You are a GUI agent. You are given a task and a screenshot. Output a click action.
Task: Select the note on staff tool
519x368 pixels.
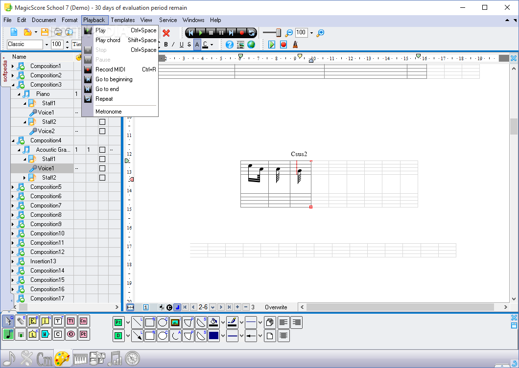tap(8, 334)
